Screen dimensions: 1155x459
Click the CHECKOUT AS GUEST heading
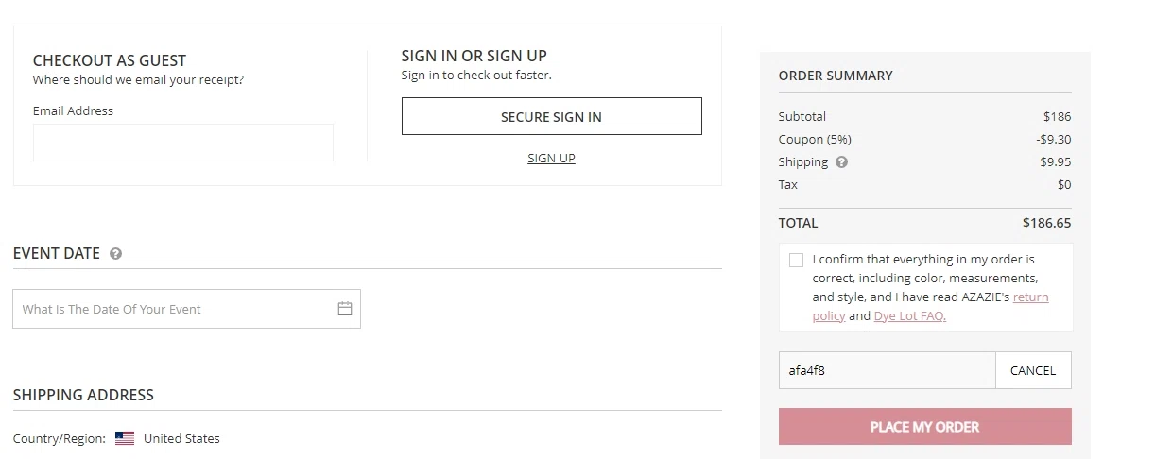(x=110, y=60)
